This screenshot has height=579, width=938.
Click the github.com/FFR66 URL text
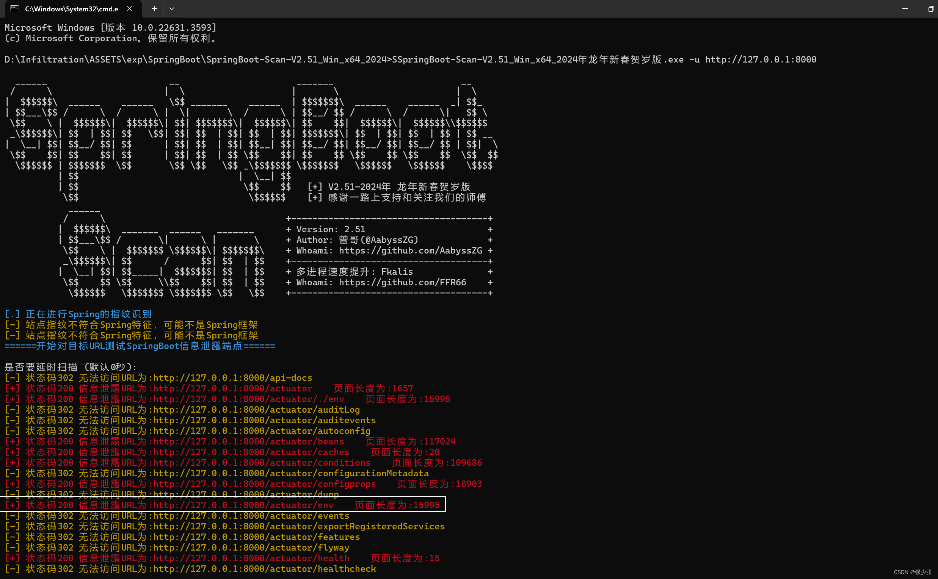coord(402,282)
